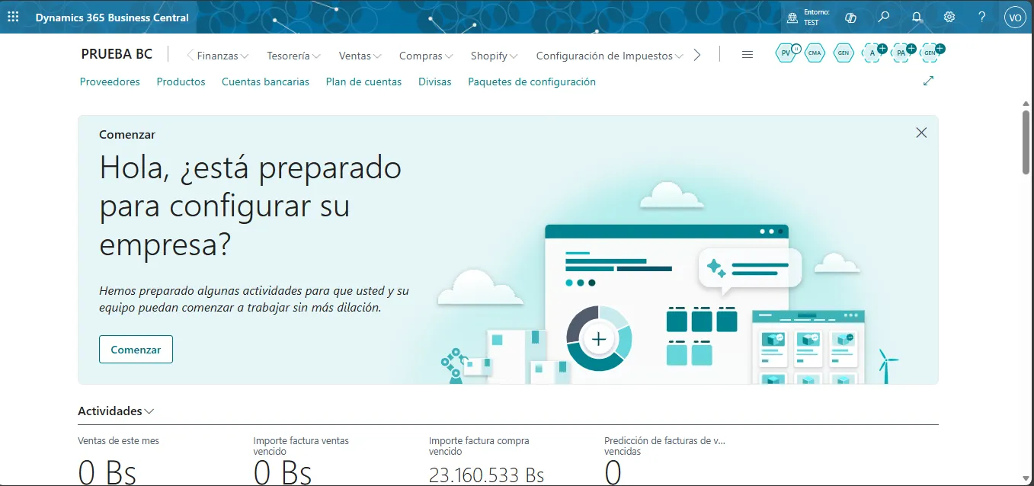Open the settings gear
Viewport: 1034px width, 486px height.
point(949,17)
